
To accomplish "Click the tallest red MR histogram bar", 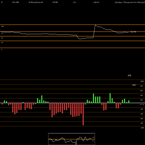I will tap(83, 114).
